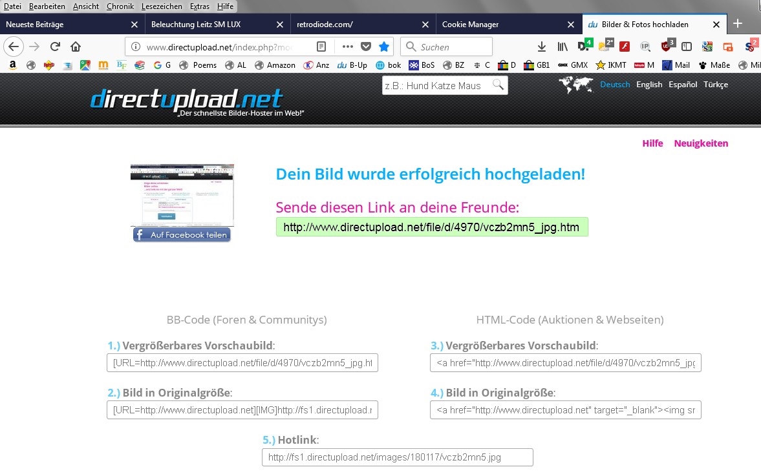Screen dimensions: 761x476
Task: Go to the browser home page
Action: (x=76, y=47)
